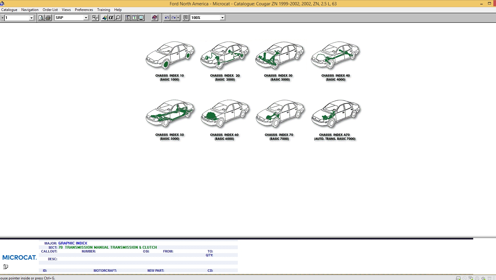Select Chassis Index 40 car thumbnail
The image size is (496, 280).
tap(335, 55)
